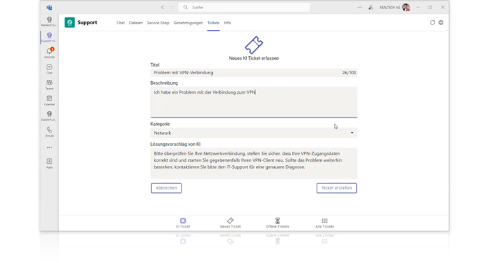
Task: Click the Abbrechen button
Action: 166,188
